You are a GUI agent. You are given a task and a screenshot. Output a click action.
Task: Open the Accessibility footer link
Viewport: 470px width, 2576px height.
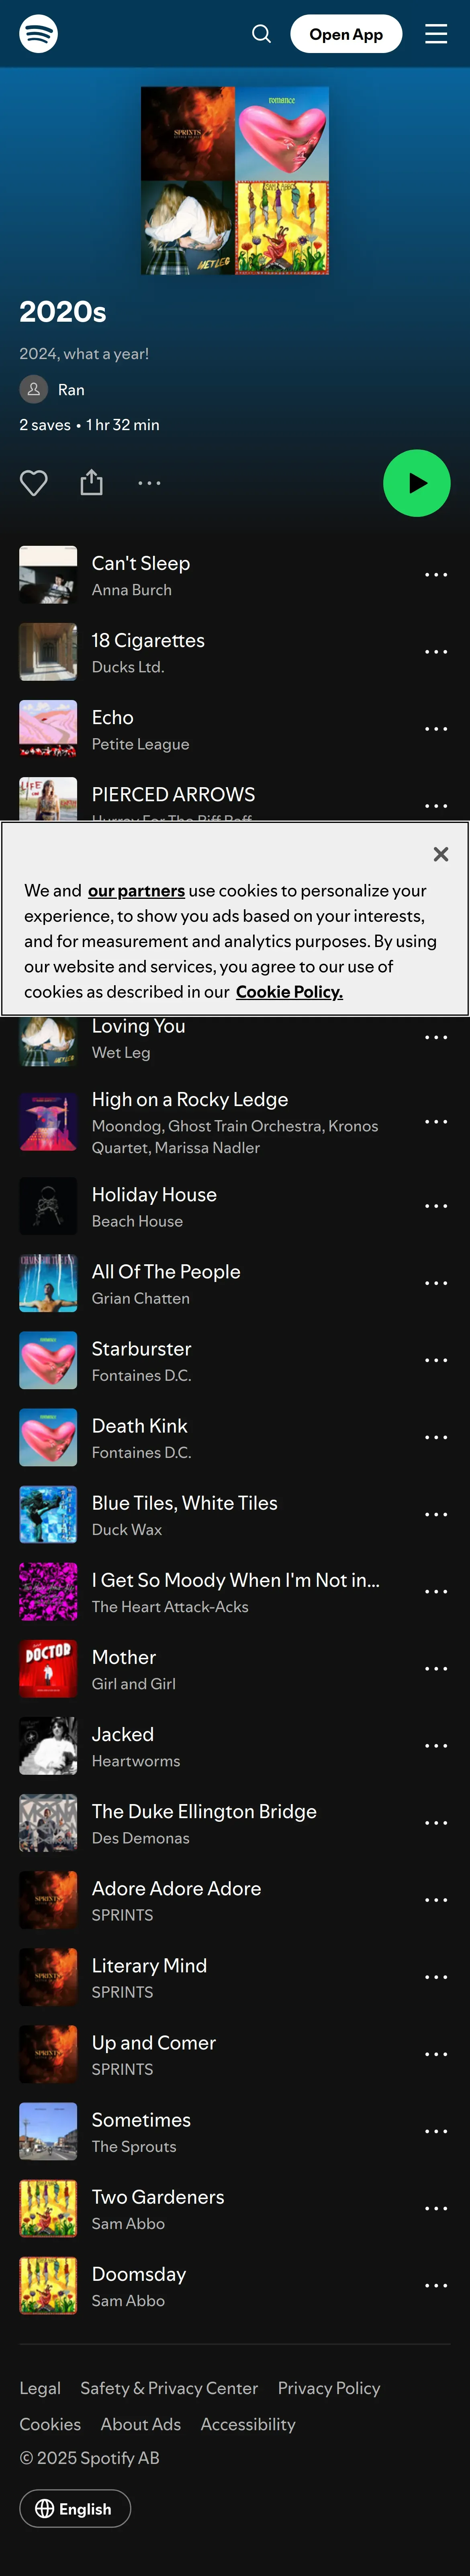tap(248, 2424)
